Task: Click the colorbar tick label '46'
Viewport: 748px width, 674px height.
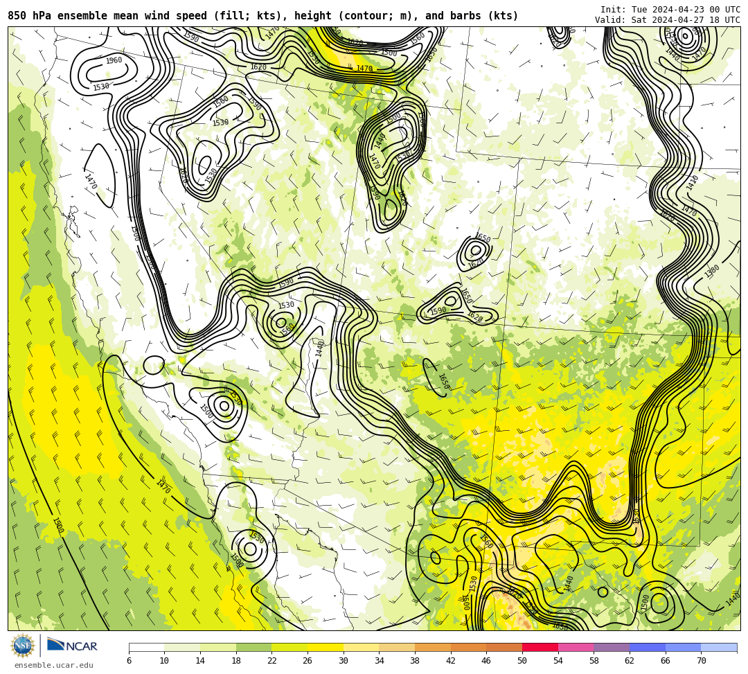Action: tap(486, 661)
